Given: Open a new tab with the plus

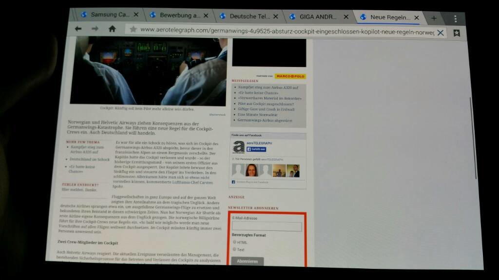Looking at the screenshot, I should click(x=434, y=18).
